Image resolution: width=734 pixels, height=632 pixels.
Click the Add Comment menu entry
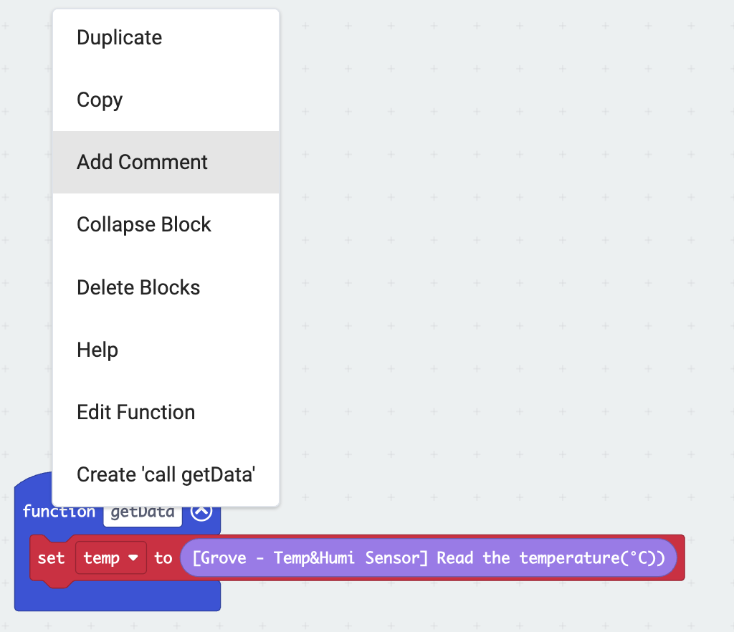142,162
